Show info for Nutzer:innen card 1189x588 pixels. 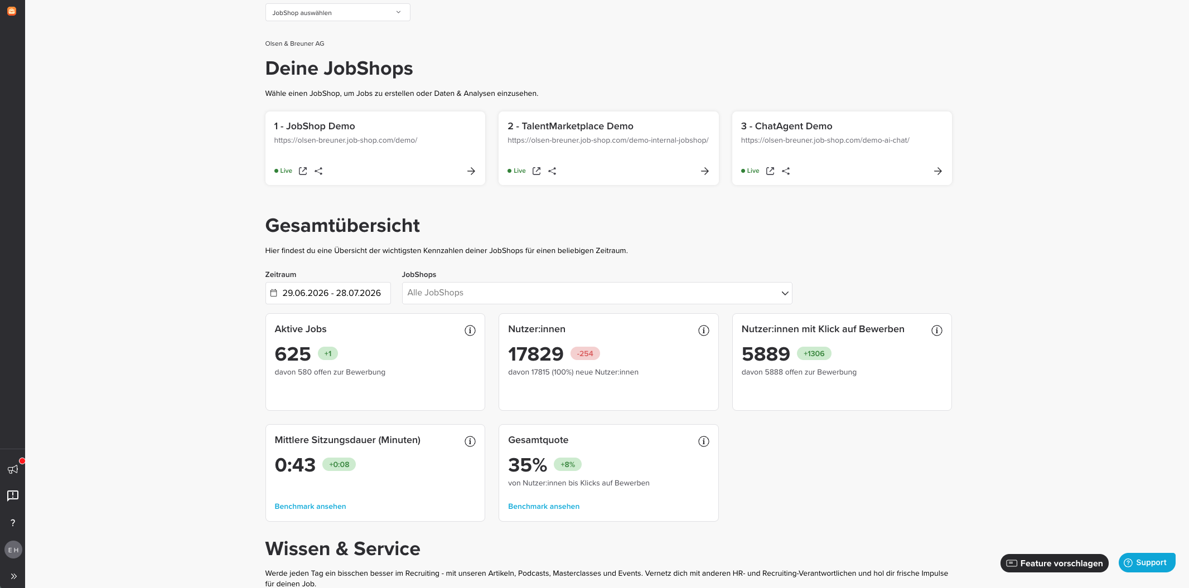point(704,331)
